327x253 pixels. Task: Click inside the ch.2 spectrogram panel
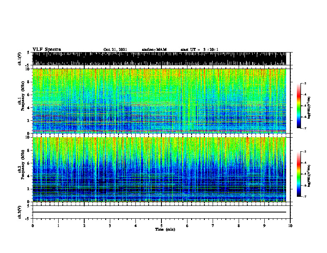(x=159, y=169)
